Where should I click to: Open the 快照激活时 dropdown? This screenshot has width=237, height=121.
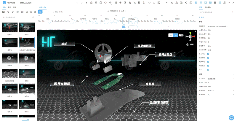pyautogui.click(x=221, y=79)
